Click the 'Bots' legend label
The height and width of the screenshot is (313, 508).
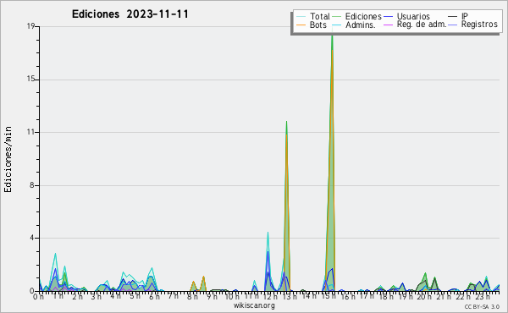(317, 25)
